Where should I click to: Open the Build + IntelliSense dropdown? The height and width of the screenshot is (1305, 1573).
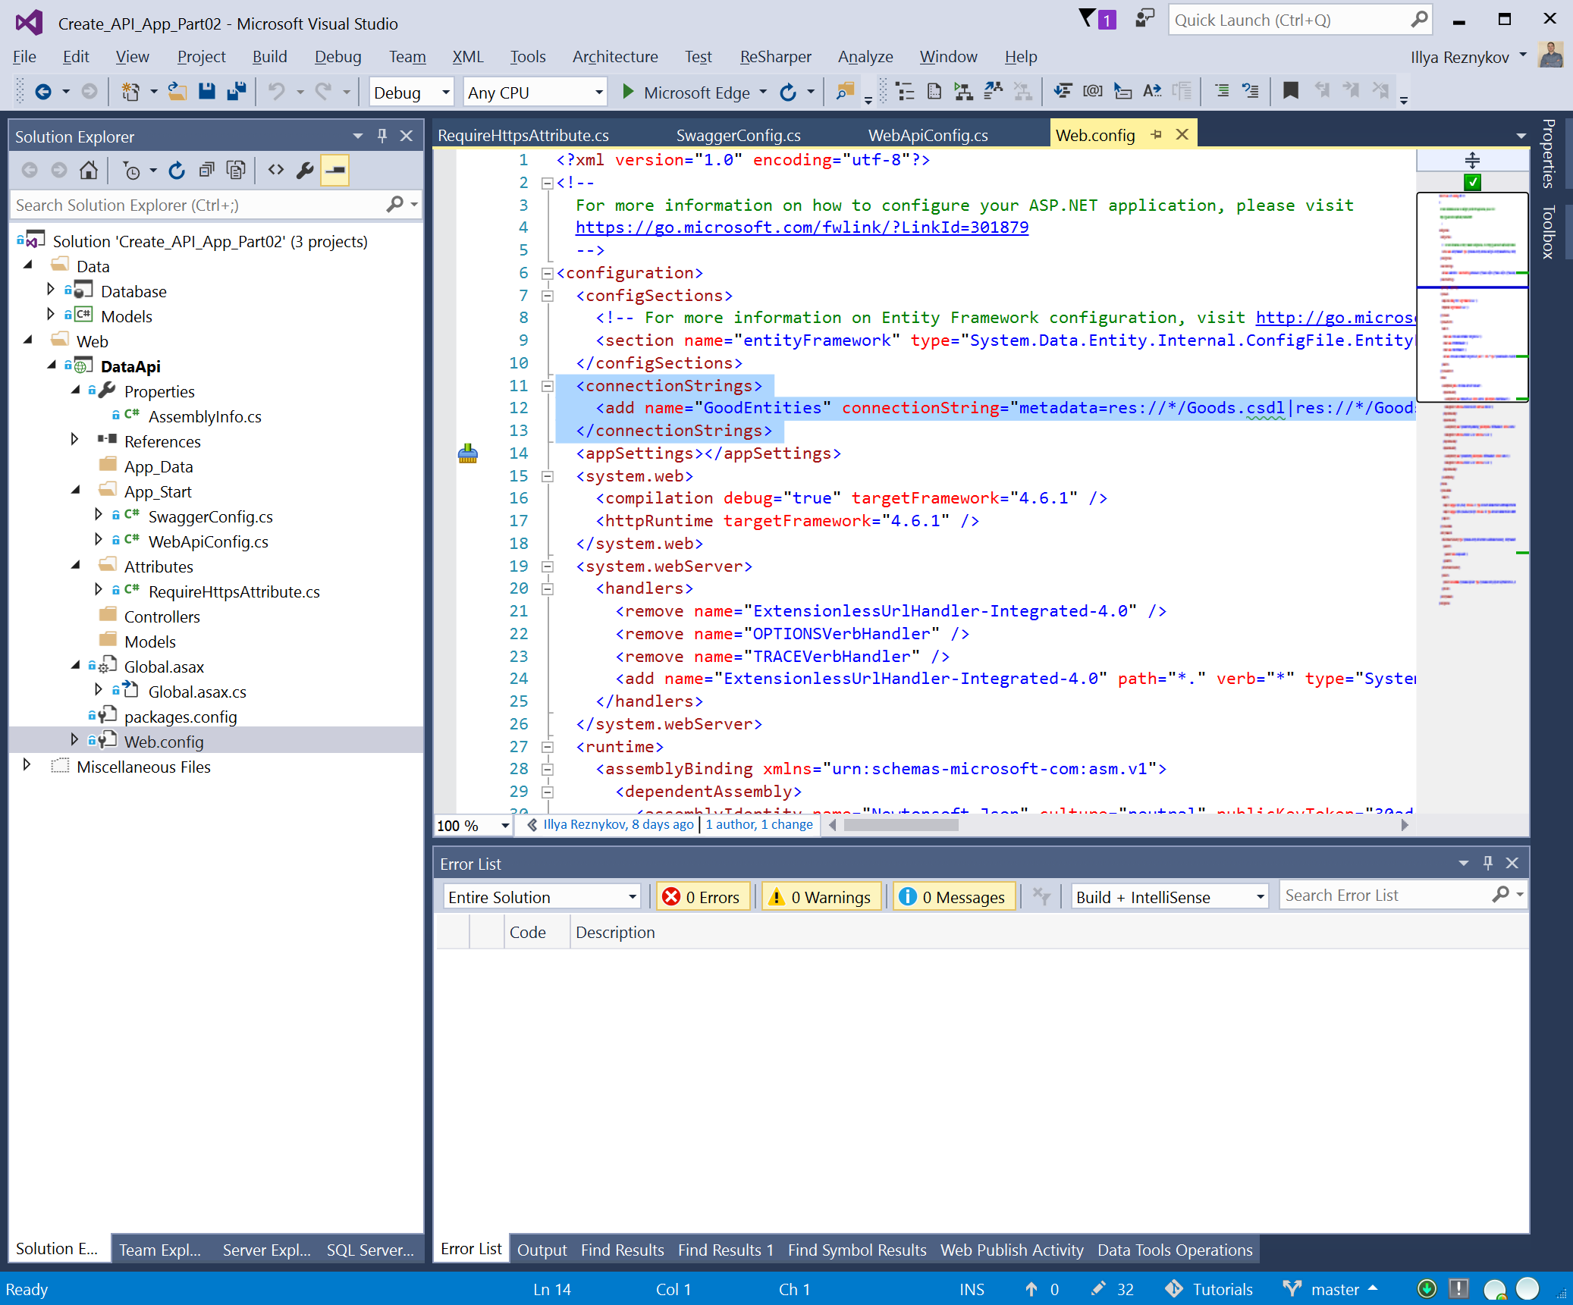point(1168,897)
